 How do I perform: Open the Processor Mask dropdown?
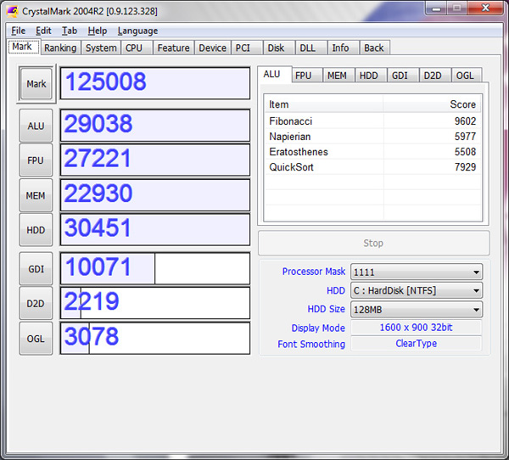pos(417,272)
